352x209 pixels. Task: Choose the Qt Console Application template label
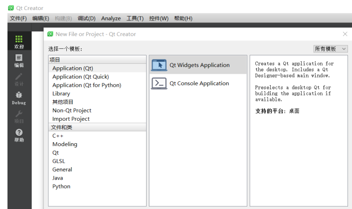coord(199,83)
